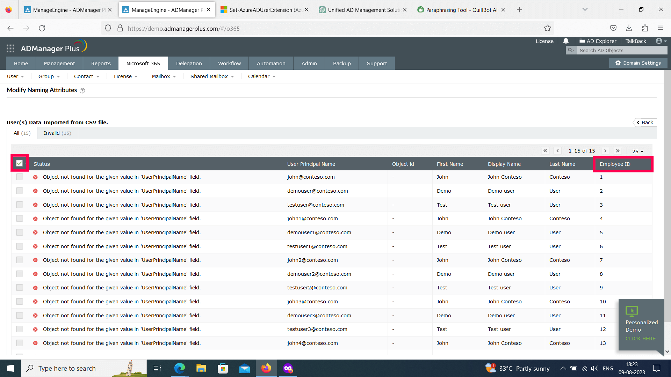Click the help icon beside Modify Naming Attributes
The image size is (671, 377).
(82, 91)
